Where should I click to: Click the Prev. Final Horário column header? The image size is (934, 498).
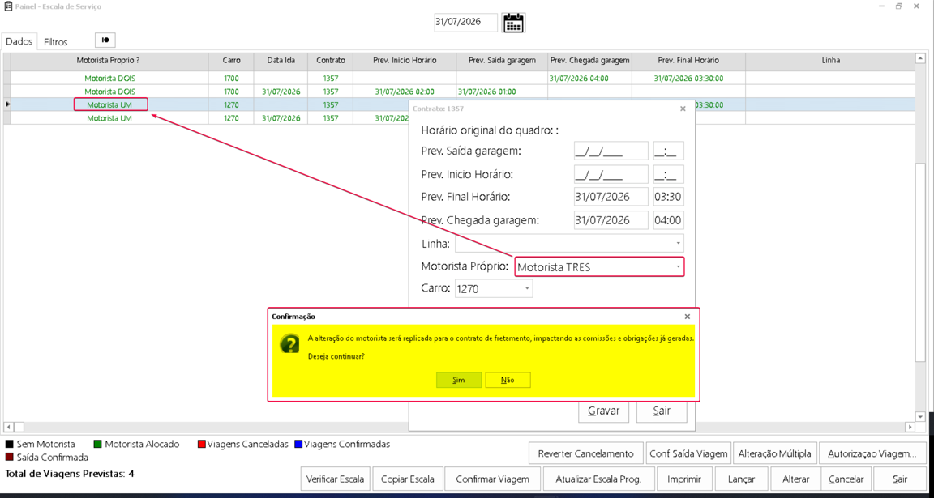[x=688, y=60]
